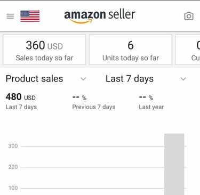Tap the tall gray sales bar in chart
This screenshot has width=200, height=195.
pos(174,164)
